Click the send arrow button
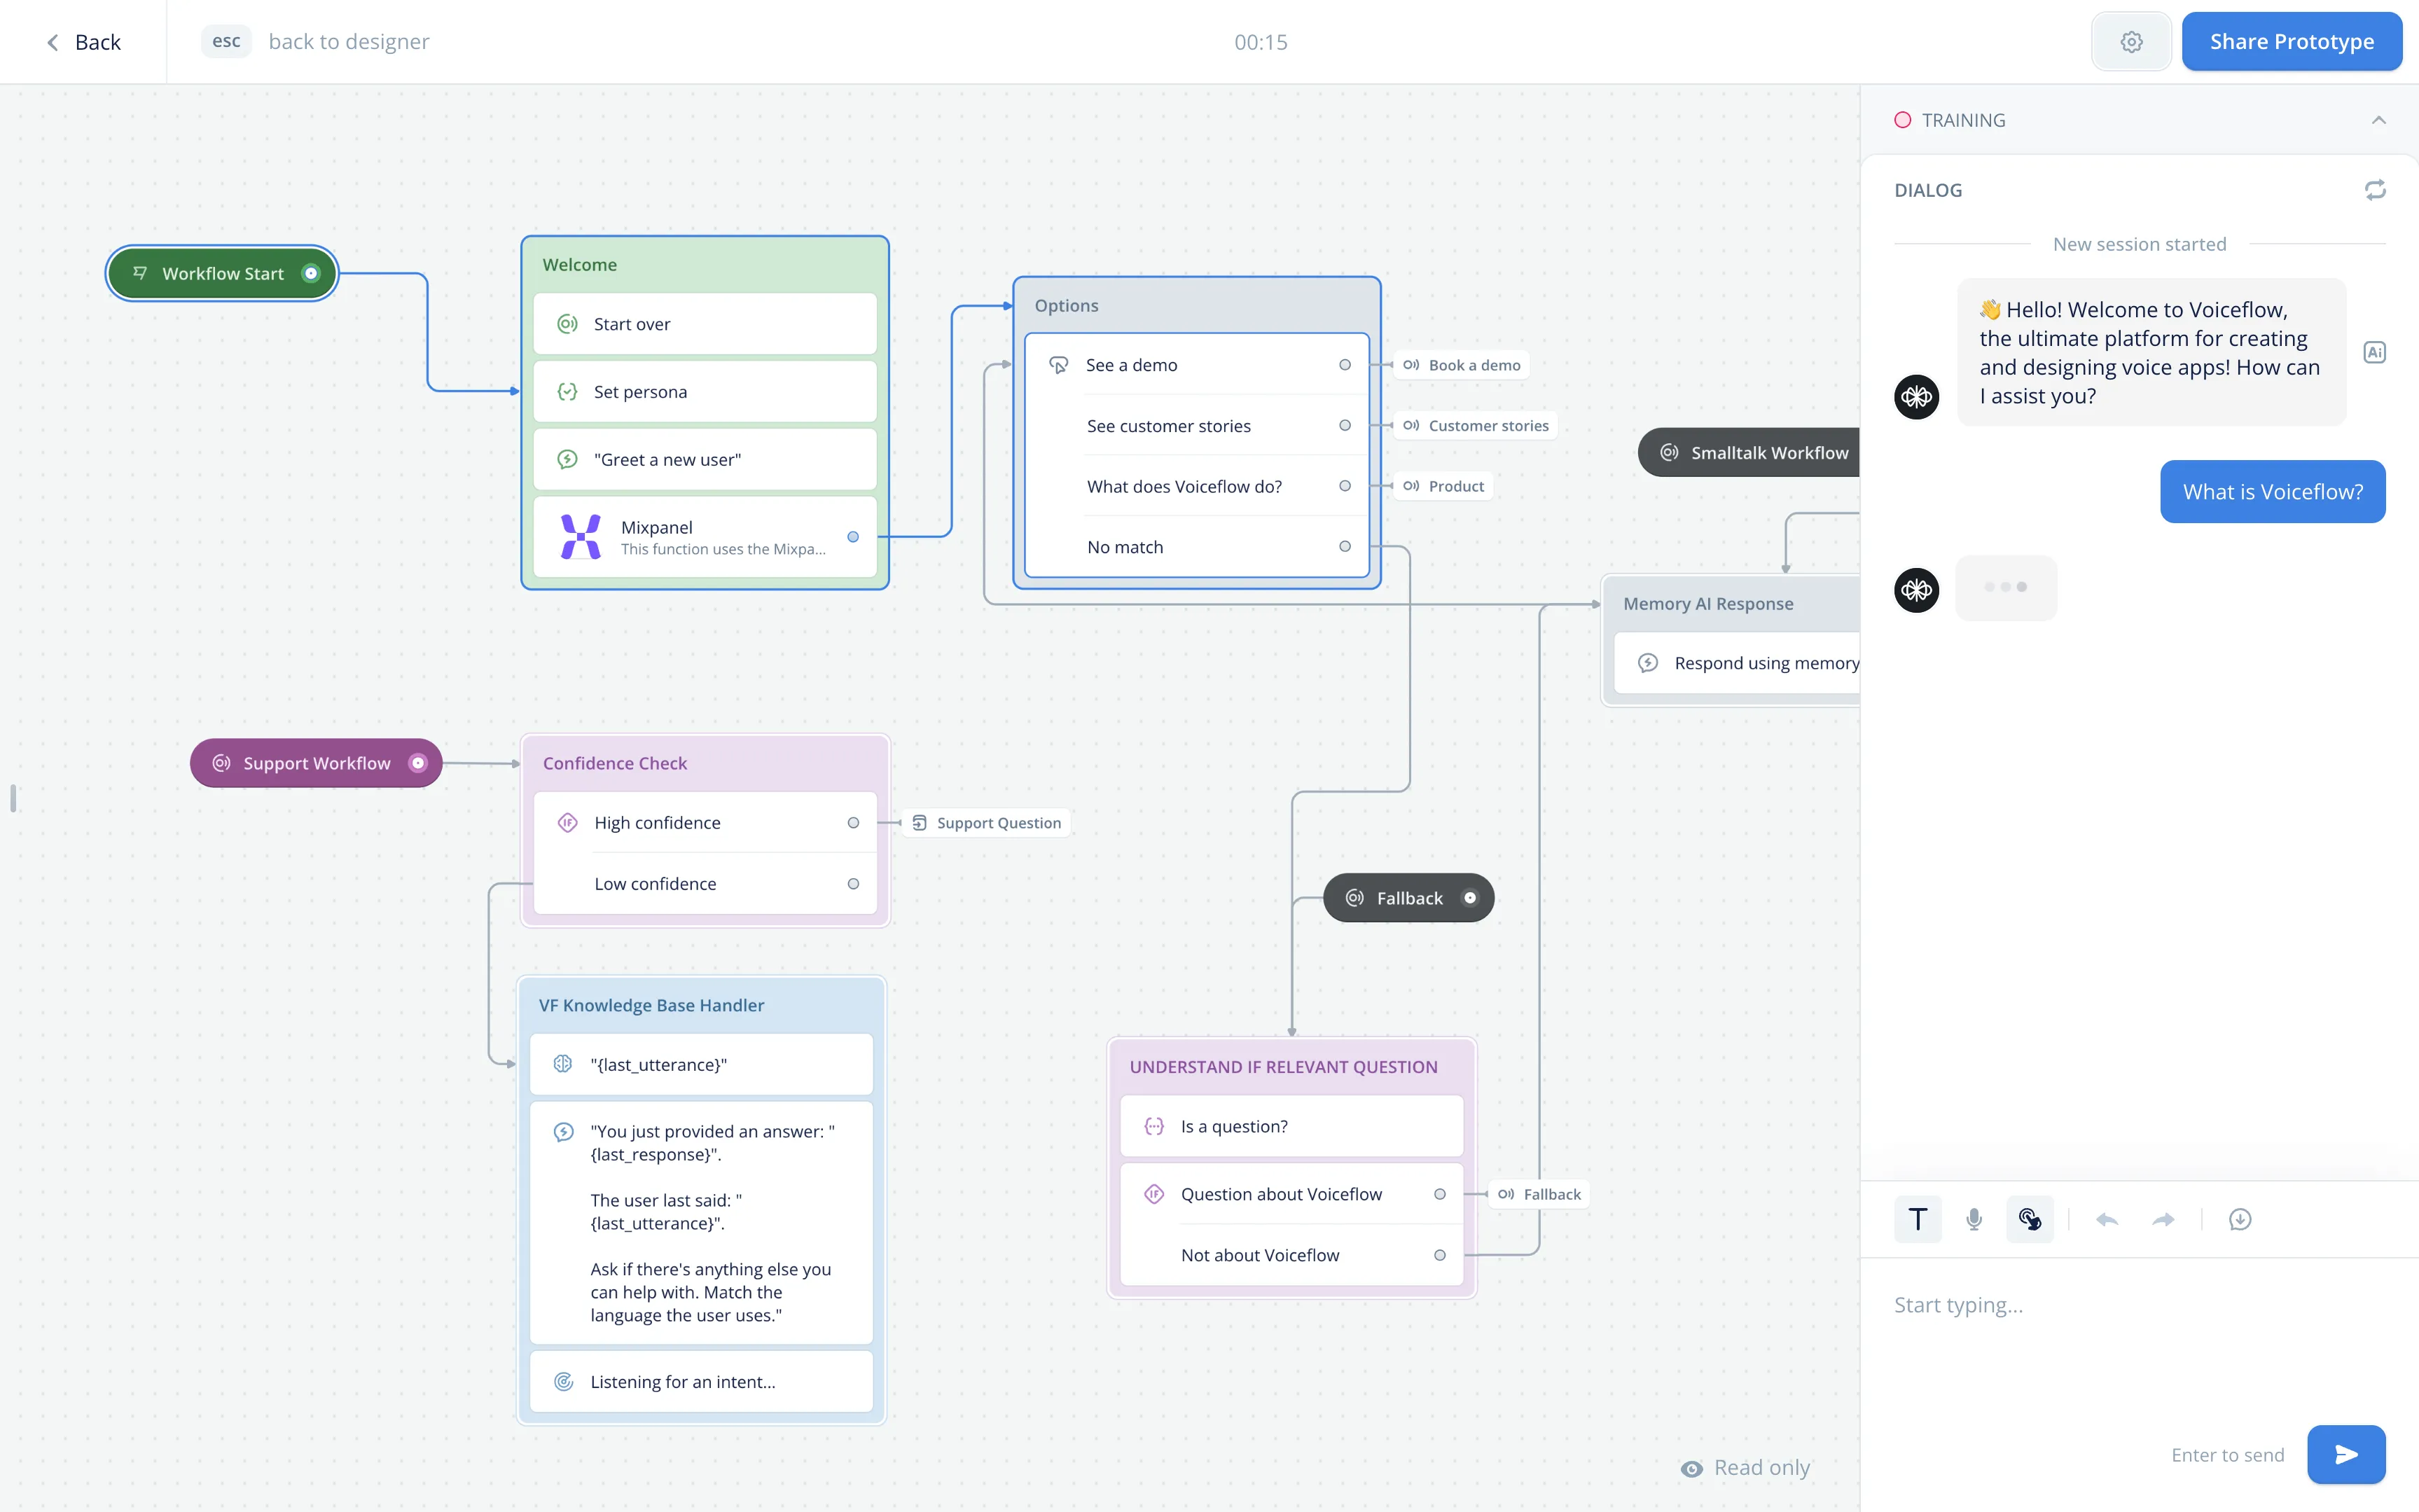Screen dimensions: 2419x1512 point(2345,1454)
